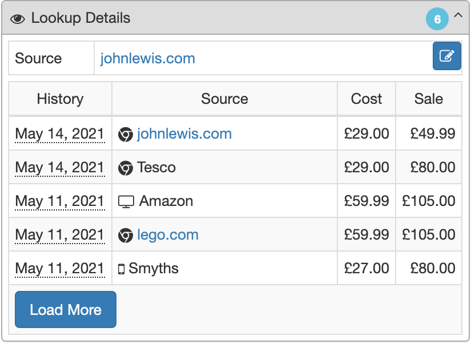Click the eye icon beside Lookup Details
The width and height of the screenshot is (471, 344).
tap(18, 19)
